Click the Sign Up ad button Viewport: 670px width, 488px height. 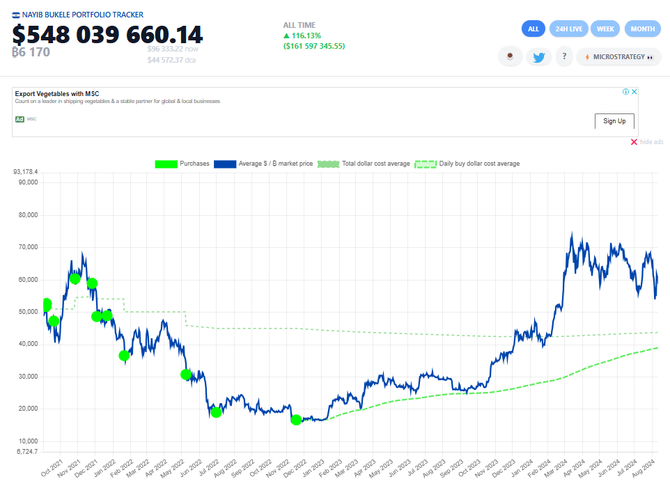pos(614,121)
